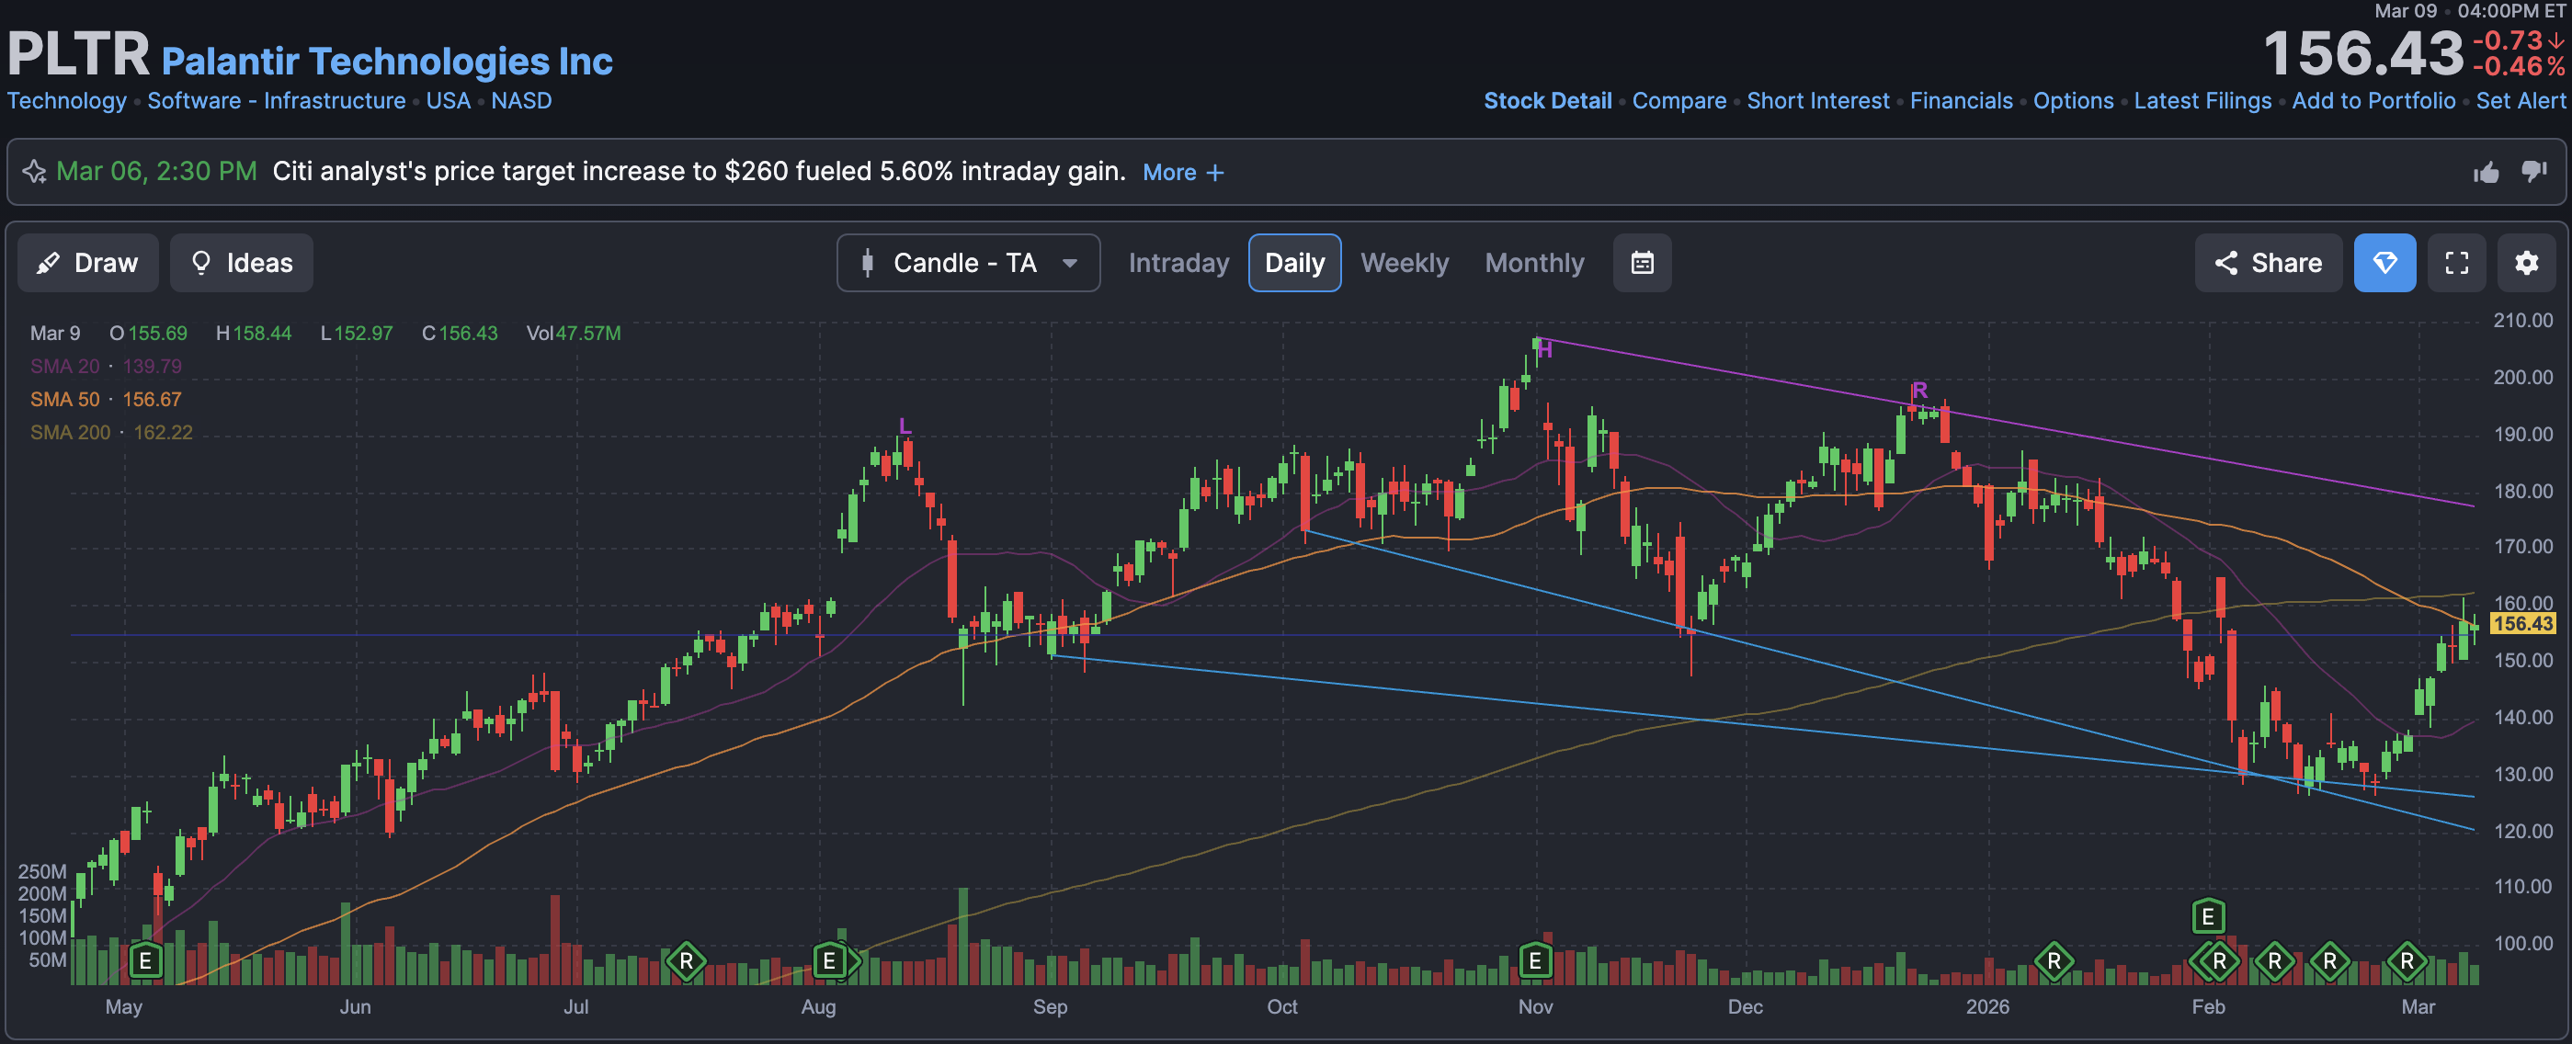Open the calendar date range picker
Screen dimensions: 2572x1044
[x=1642, y=264]
